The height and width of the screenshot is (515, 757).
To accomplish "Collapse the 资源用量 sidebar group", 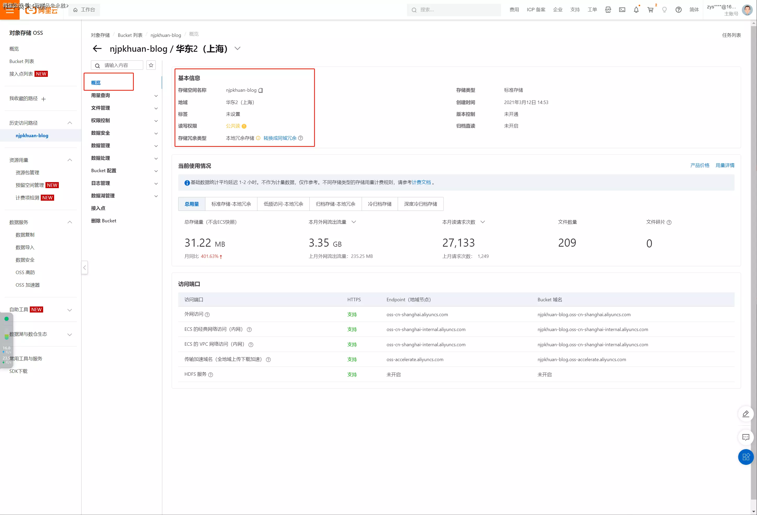I will coord(70,160).
